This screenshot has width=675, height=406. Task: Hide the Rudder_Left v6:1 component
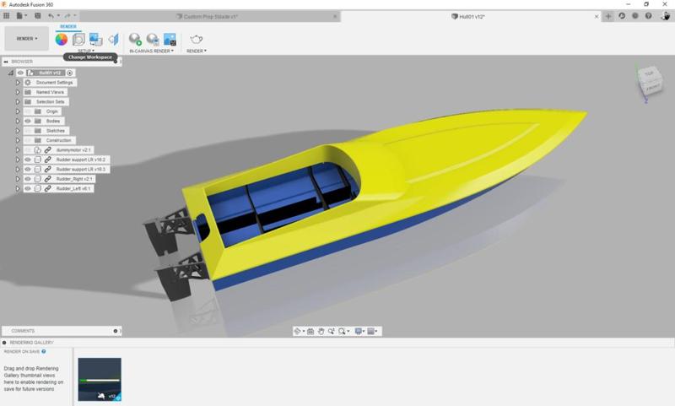pos(28,188)
